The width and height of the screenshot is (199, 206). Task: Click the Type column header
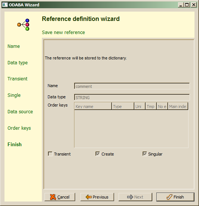pyautogui.click(x=123, y=107)
